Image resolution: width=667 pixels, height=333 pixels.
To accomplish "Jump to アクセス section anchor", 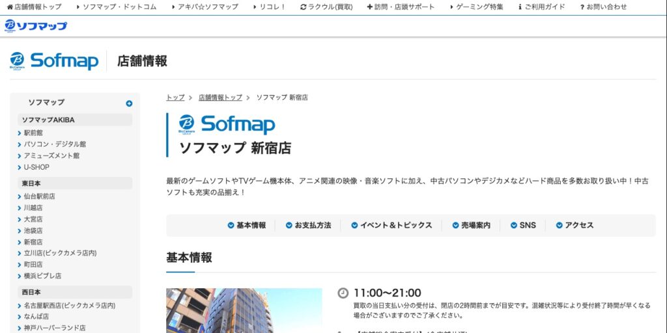I will click(x=575, y=226).
